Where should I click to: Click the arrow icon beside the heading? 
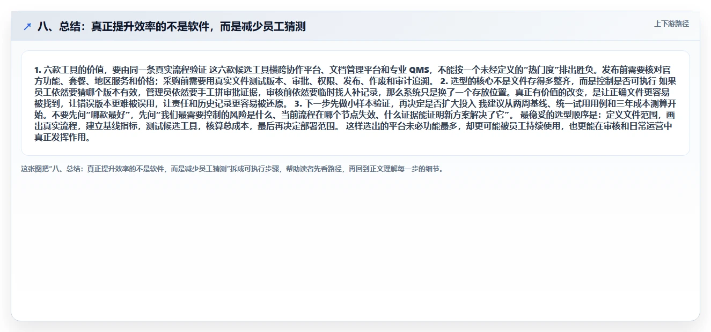coord(27,26)
